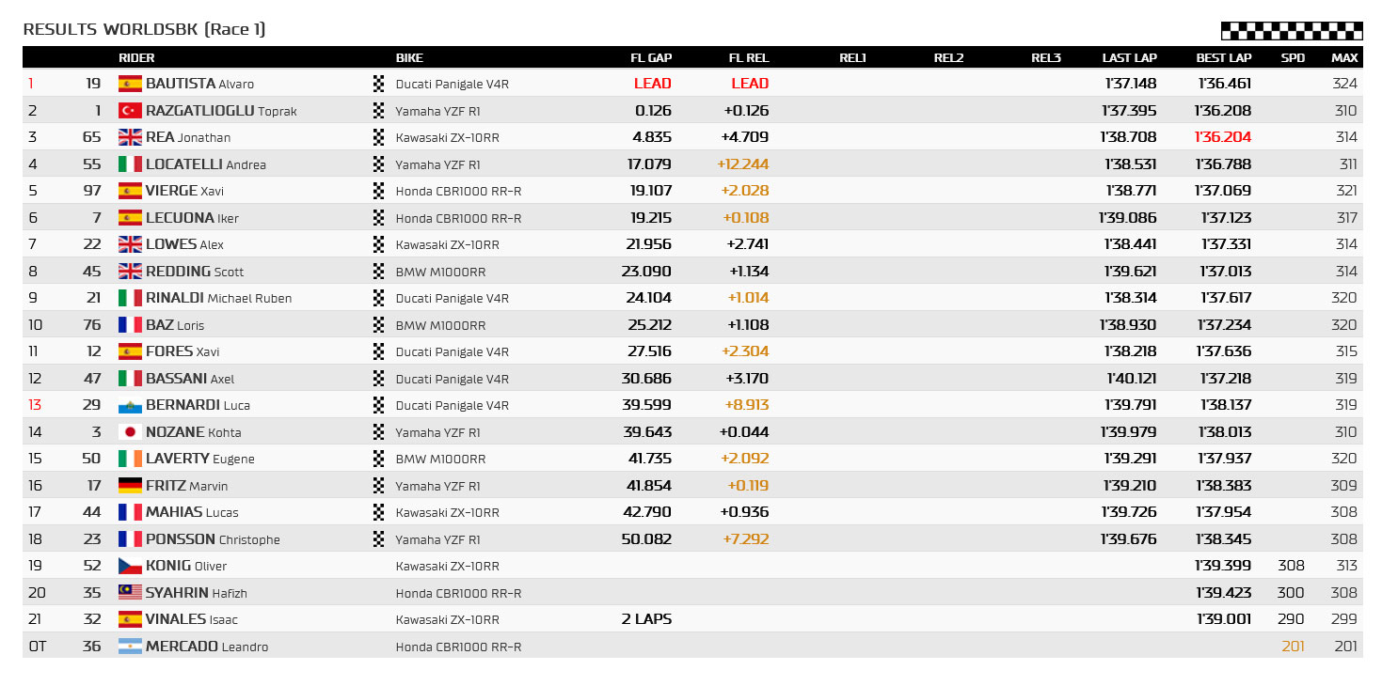Click the large checkered flag at top right
Screen dimensions: 1398x686
pos(1292,30)
